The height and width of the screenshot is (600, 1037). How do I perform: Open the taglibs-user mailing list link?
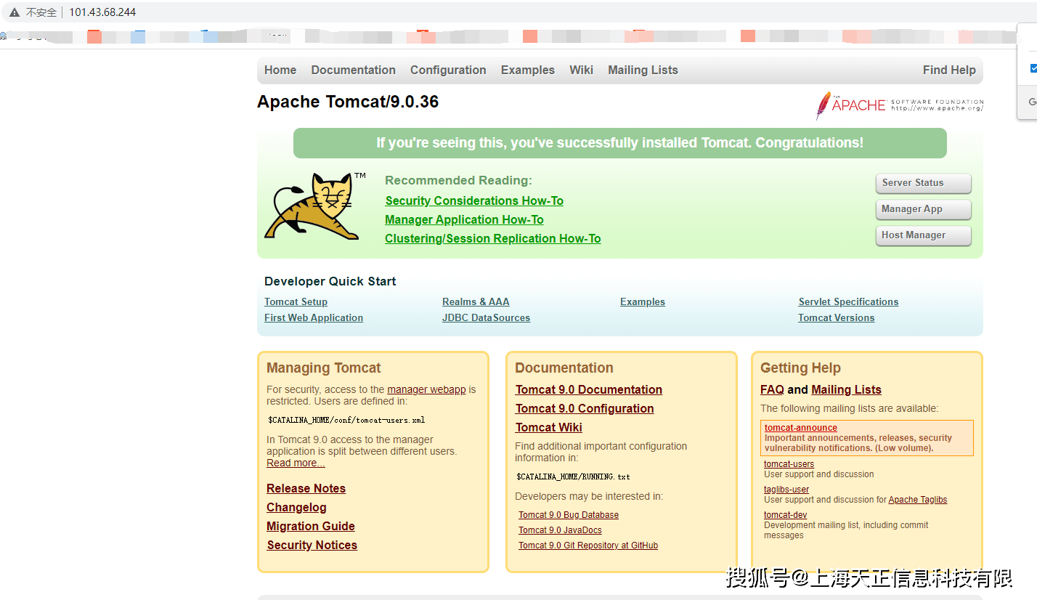[x=786, y=490]
